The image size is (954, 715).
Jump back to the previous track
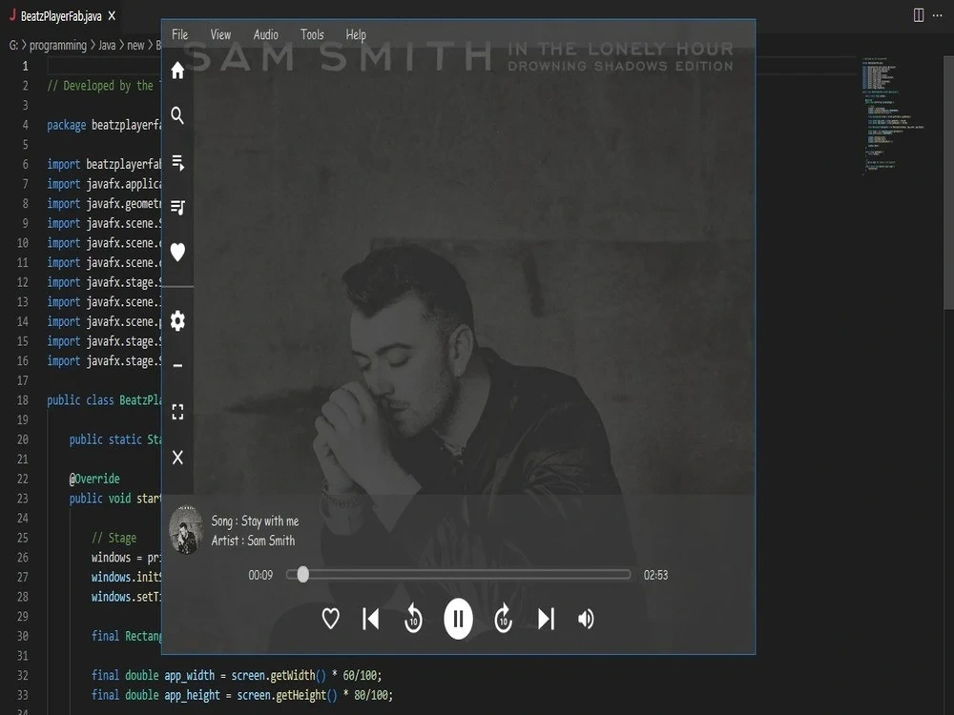pyautogui.click(x=370, y=618)
